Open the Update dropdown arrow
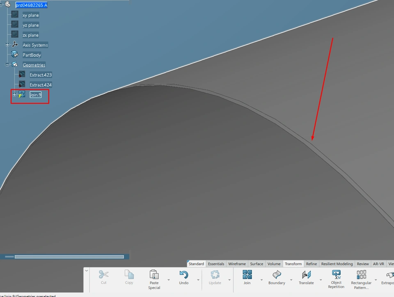394x297 pixels. pos(229,280)
